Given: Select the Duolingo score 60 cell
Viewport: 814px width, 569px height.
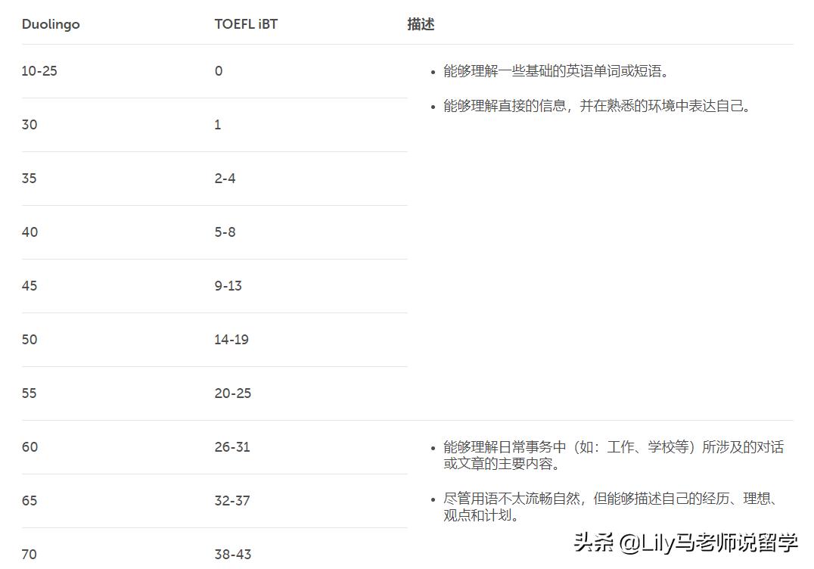Looking at the screenshot, I should click(30, 447).
